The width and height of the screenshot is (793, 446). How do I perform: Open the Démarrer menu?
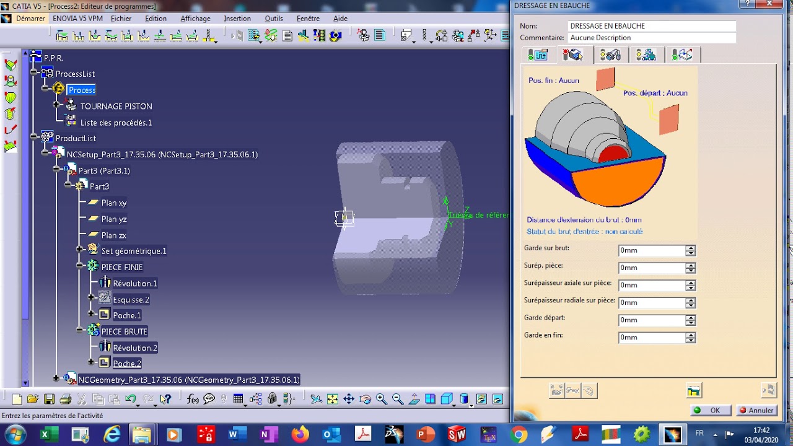coord(30,19)
